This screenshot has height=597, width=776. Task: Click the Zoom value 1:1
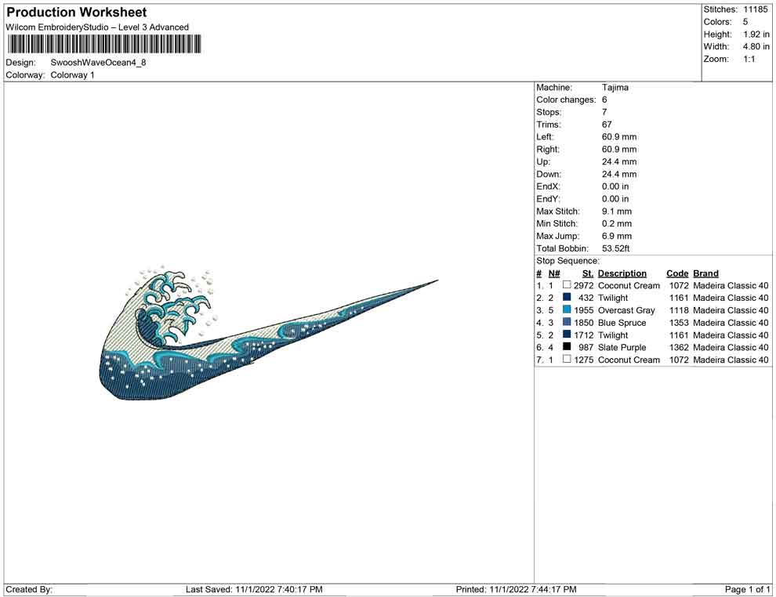749,59
